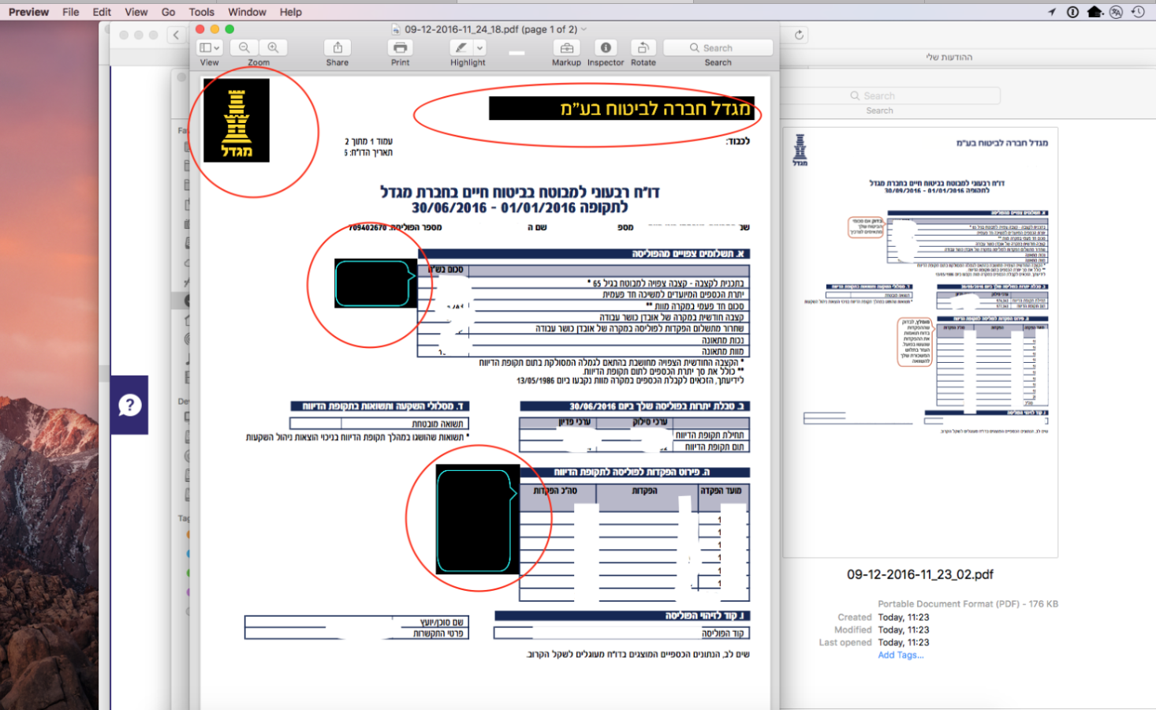
Task: Open the 1Password menu bar icon
Action: (1072, 12)
